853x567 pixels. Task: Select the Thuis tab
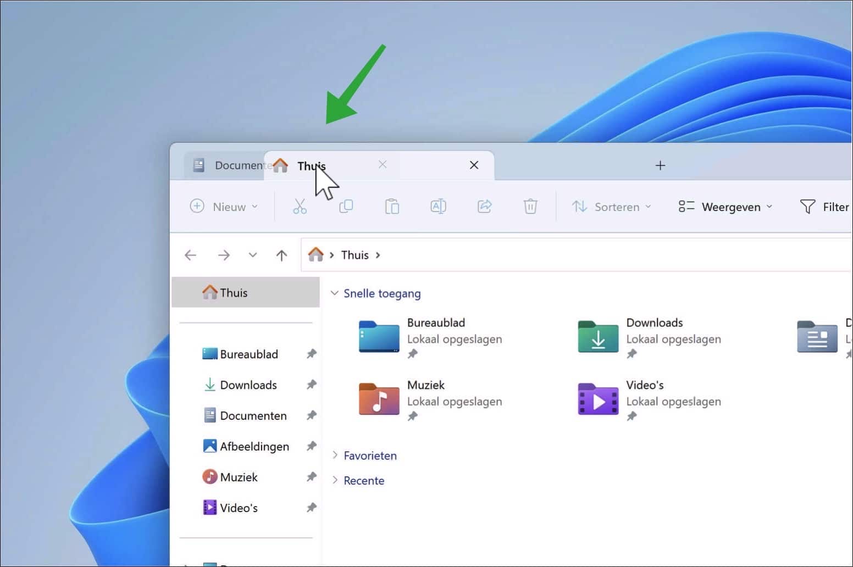point(311,165)
